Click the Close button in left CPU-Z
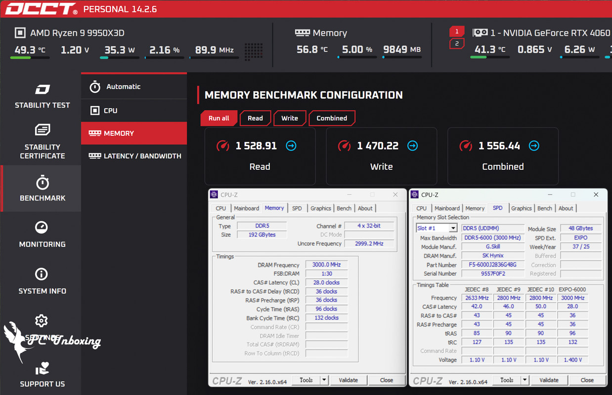612x395 pixels. [387, 380]
